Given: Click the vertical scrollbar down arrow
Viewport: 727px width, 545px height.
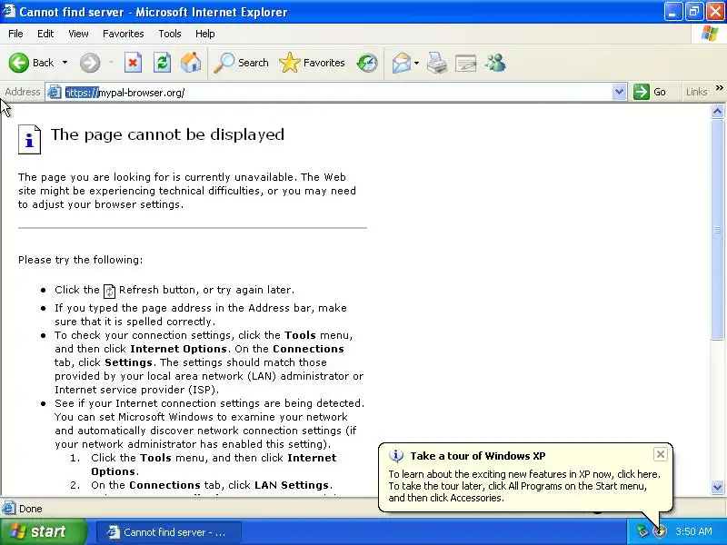Looking at the screenshot, I should 717,487.
